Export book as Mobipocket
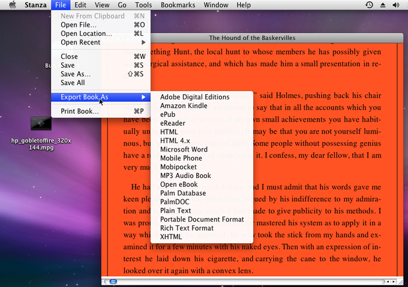The width and height of the screenshot is (408, 287). click(202, 167)
